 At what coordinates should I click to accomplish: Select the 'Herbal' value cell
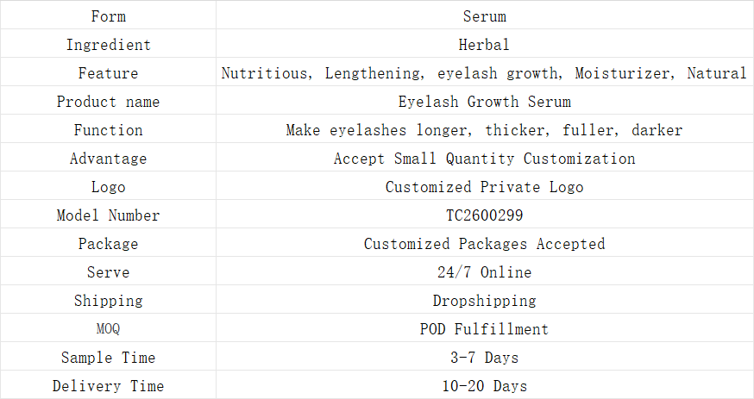coord(484,45)
